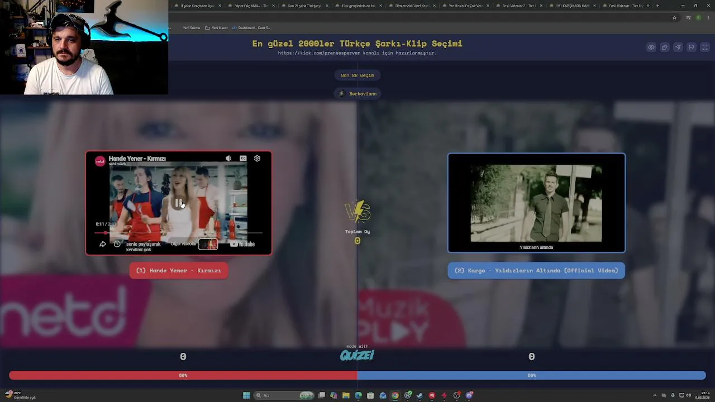Vote for (1) Hande Yener - Kırmızı
The width and height of the screenshot is (715, 402).
click(179, 271)
